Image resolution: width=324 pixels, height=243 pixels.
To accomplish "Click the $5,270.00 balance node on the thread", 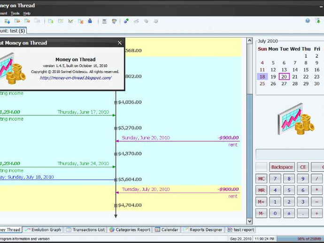I will coord(116,128).
